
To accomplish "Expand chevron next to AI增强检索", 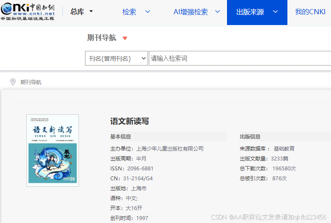I will click(x=218, y=12).
